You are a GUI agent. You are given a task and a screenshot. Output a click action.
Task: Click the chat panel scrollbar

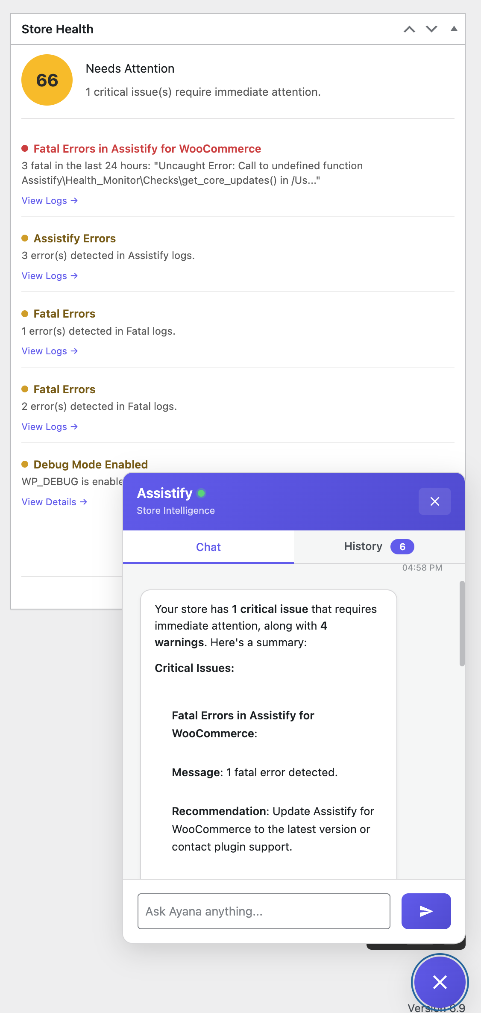(x=462, y=623)
